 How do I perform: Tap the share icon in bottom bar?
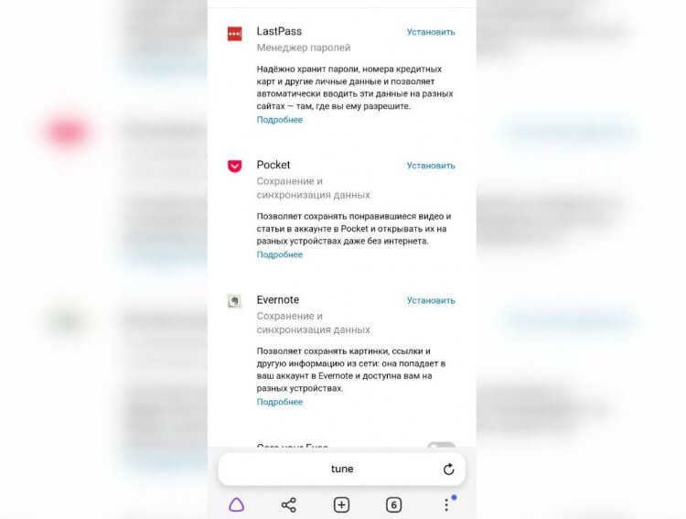click(x=289, y=505)
